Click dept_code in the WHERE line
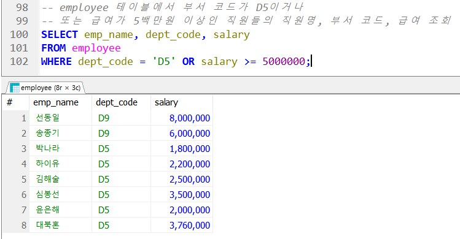This screenshot has height=239, width=460. point(105,62)
